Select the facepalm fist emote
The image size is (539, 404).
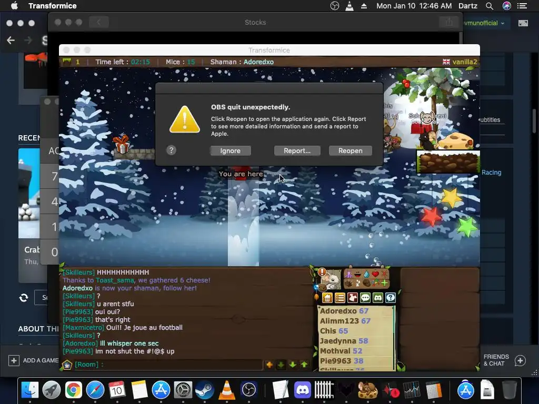coord(367,283)
